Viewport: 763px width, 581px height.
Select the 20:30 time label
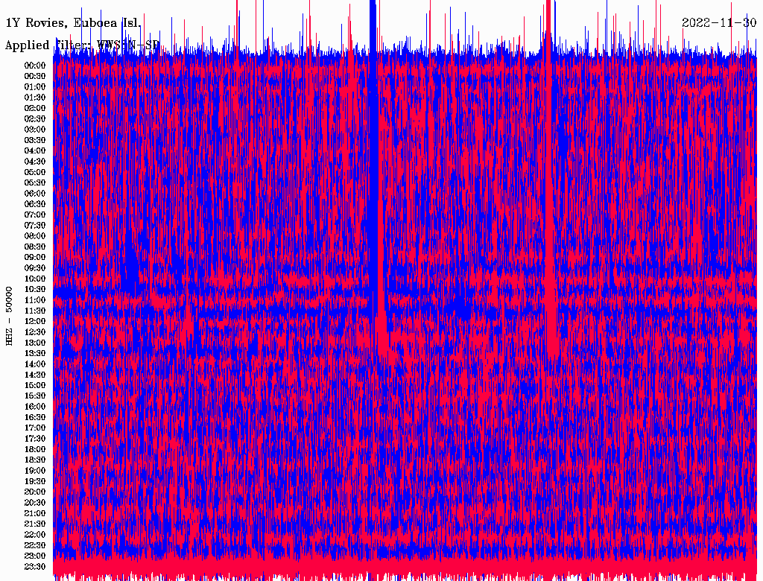coord(35,503)
